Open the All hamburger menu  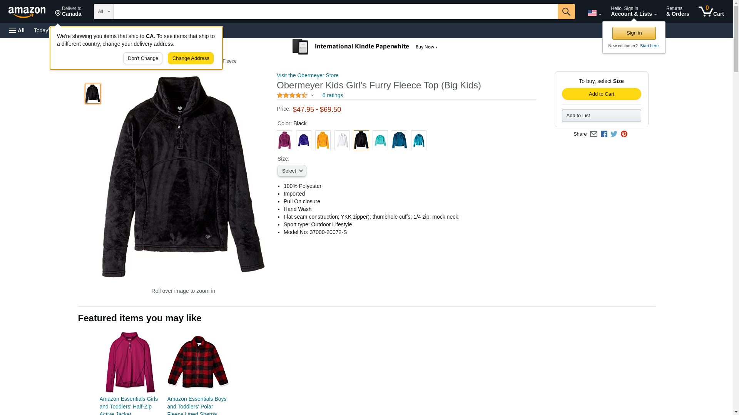pyautogui.click(x=17, y=30)
